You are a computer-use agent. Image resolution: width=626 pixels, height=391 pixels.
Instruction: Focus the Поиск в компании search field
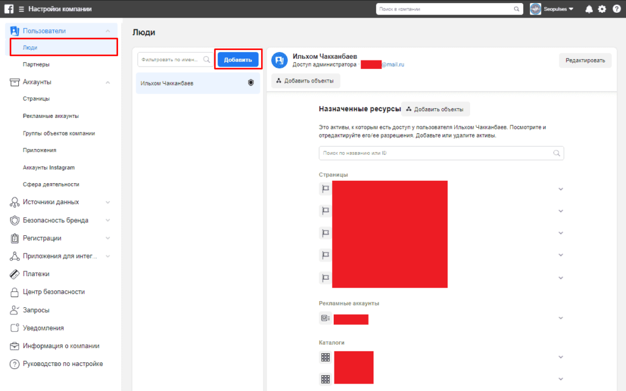coord(449,9)
